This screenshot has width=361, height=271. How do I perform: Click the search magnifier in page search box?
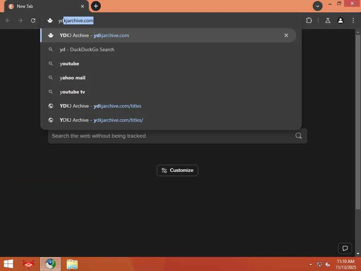299,136
